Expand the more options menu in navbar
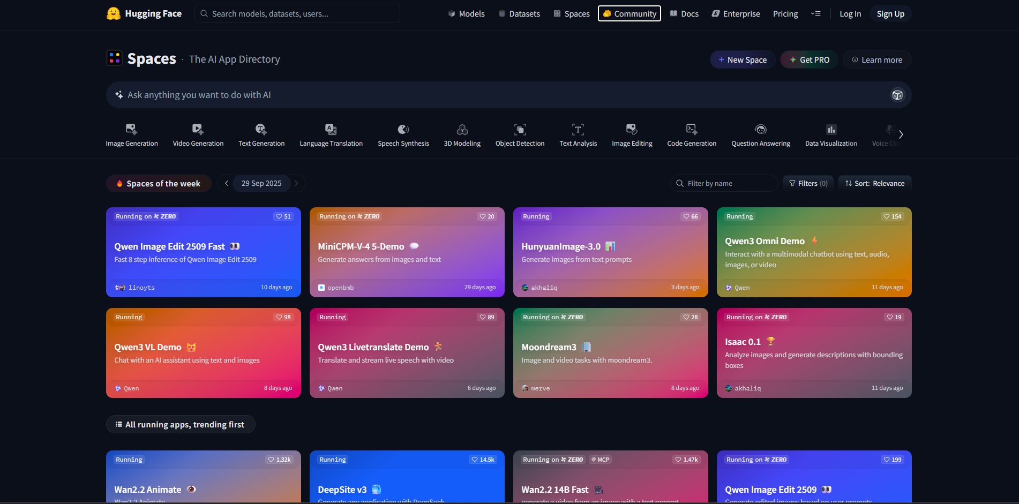Screen dimensions: 1019x504 pos(815,13)
